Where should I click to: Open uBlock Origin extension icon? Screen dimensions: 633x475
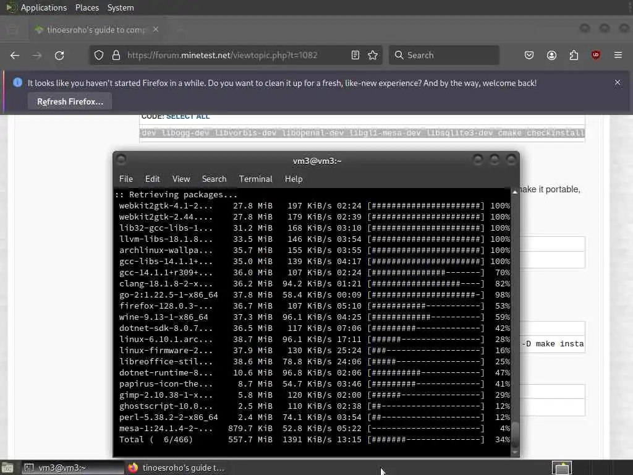pyautogui.click(x=595, y=55)
